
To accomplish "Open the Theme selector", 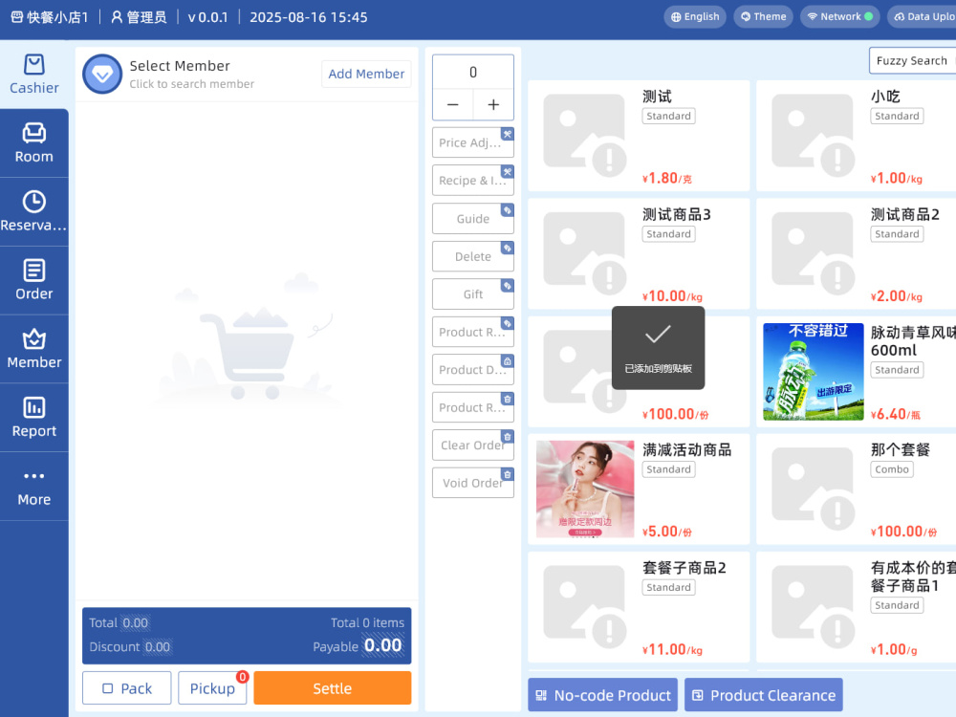I will pyautogui.click(x=763, y=16).
